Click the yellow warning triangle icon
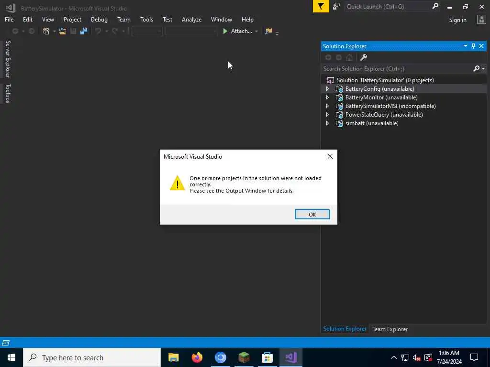Image resolution: width=490 pixels, height=367 pixels. coord(177,183)
